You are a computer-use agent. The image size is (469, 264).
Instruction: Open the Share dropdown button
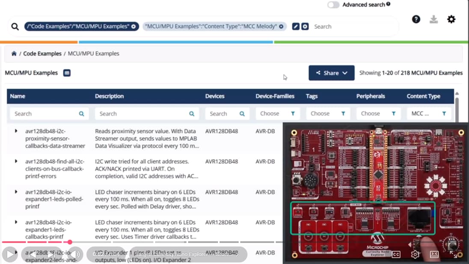tap(331, 73)
